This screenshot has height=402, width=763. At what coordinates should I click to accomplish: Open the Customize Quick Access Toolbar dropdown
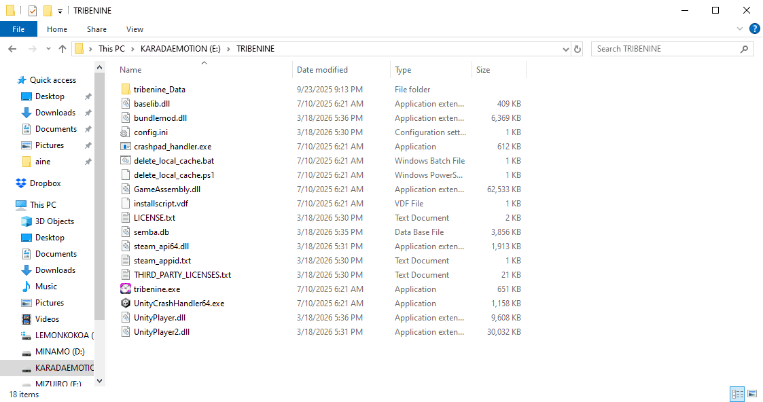click(x=60, y=11)
